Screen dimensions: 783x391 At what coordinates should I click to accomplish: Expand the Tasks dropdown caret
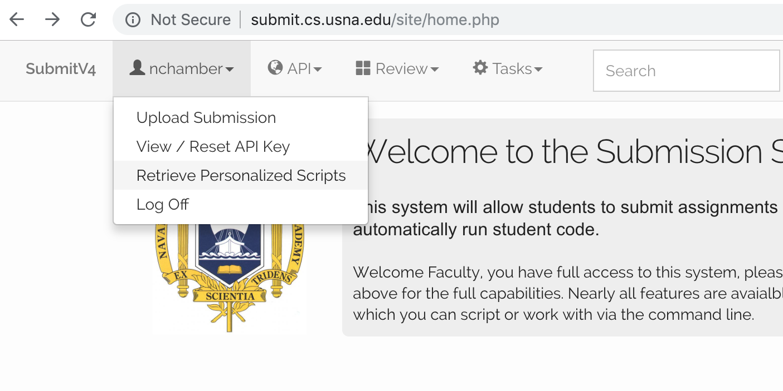pos(538,70)
